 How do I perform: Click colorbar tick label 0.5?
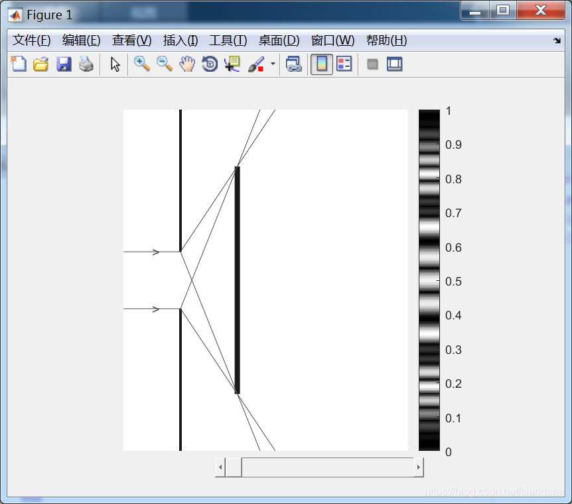[453, 282]
